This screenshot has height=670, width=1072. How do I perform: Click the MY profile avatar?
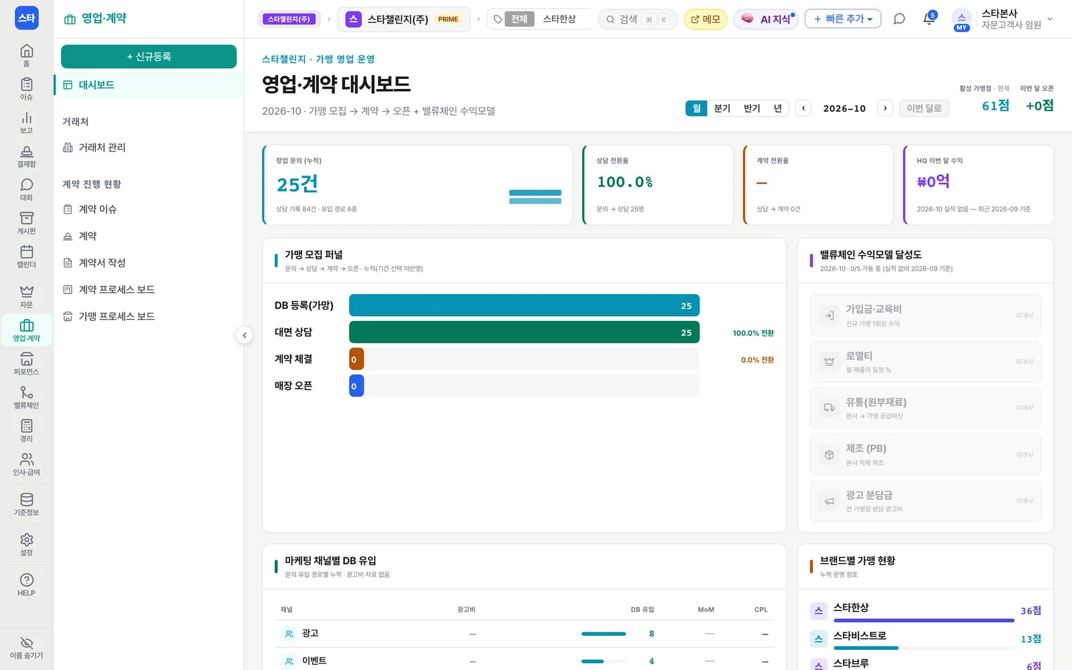(961, 19)
